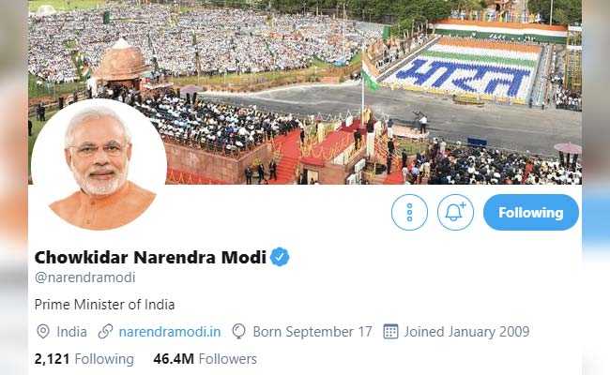Click the @narendramodi handle text

point(84,277)
